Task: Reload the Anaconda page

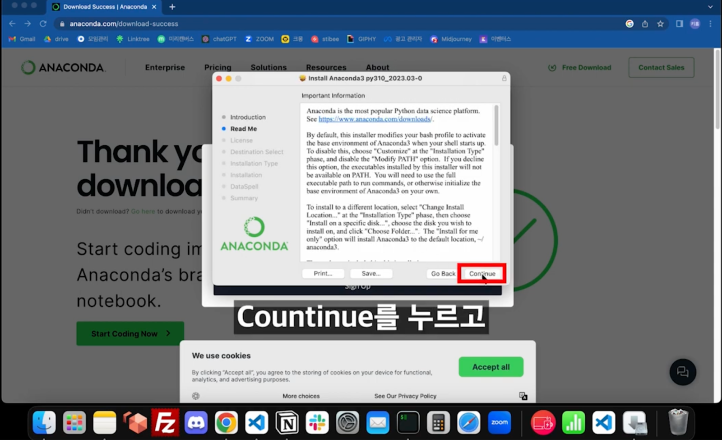Action: (x=43, y=23)
